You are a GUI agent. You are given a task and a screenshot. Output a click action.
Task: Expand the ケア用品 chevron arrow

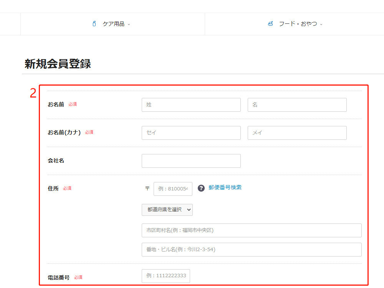(x=129, y=24)
